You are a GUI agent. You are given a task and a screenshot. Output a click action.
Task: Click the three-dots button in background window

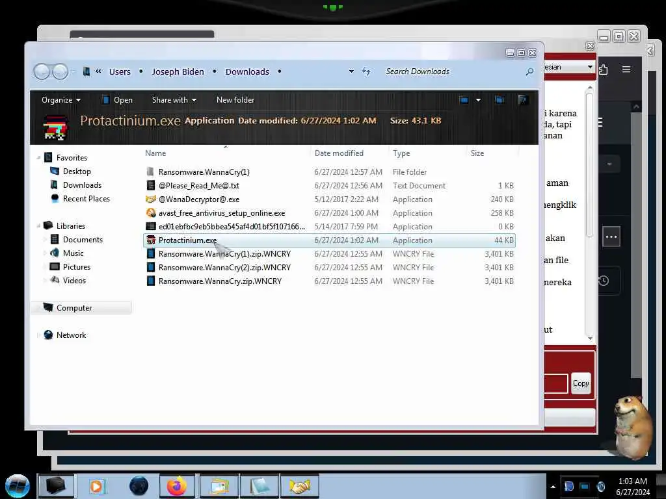(611, 237)
